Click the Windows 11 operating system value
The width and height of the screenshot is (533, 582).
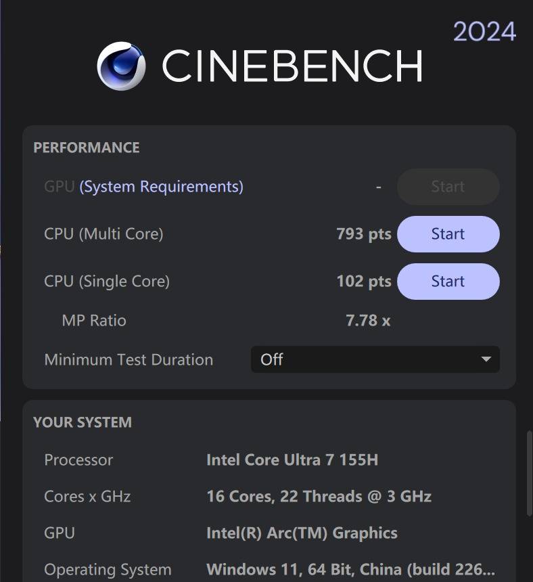(350, 570)
